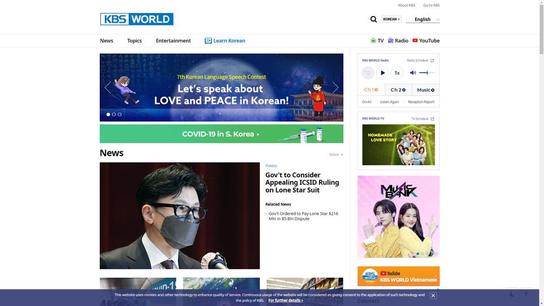The image size is (544, 306).
Task: Open For further details cookie link
Action: [x=286, y=300]
